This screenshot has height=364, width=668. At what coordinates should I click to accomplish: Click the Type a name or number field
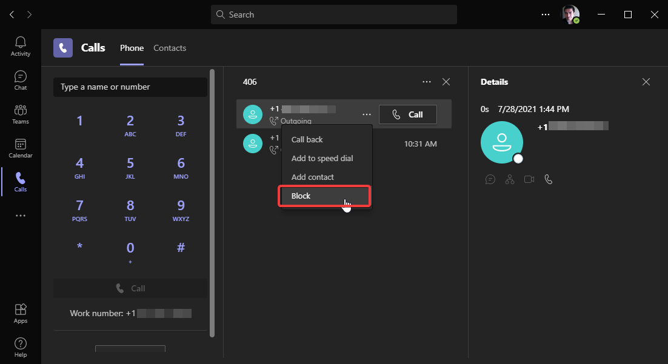pos(130,87)
